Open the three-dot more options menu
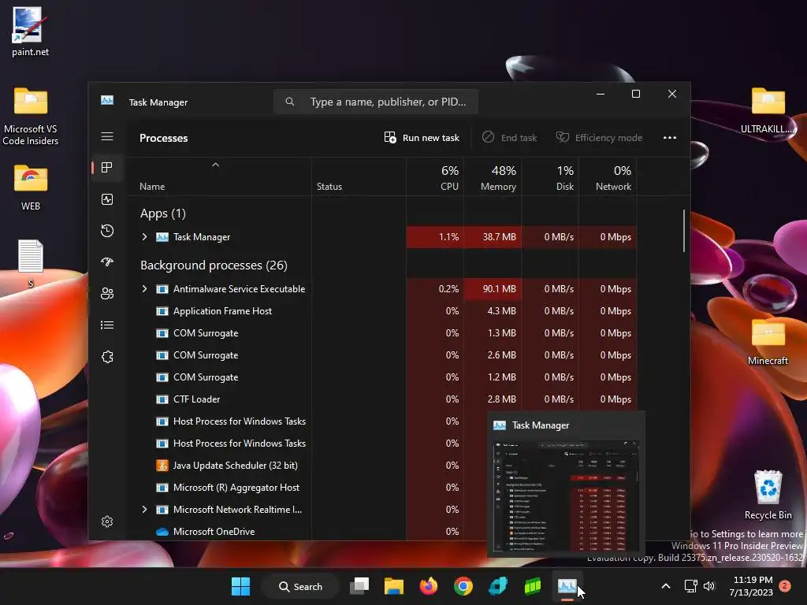Screen dimensions: 807x605 click(670, 137)
